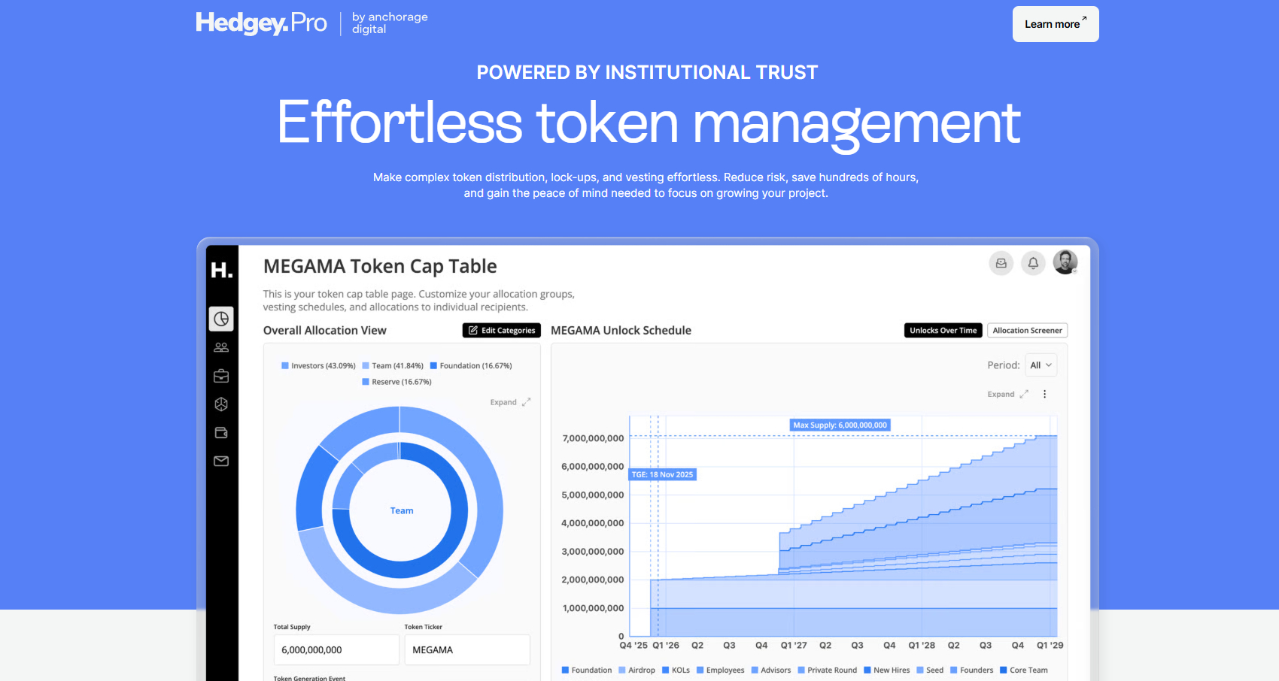Select the Unlocks Over Time tab
1279x681 pixels.
943,331
